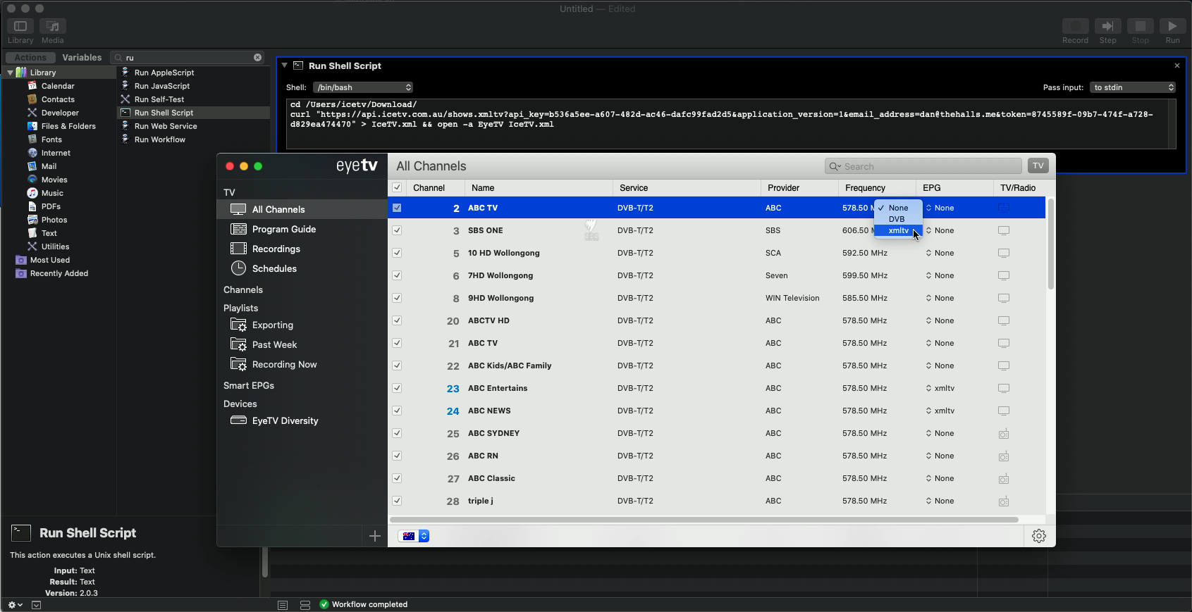Clear the Automator action search field
The height and width of the screenshot is (612, 1192).
tap(257, 58)
